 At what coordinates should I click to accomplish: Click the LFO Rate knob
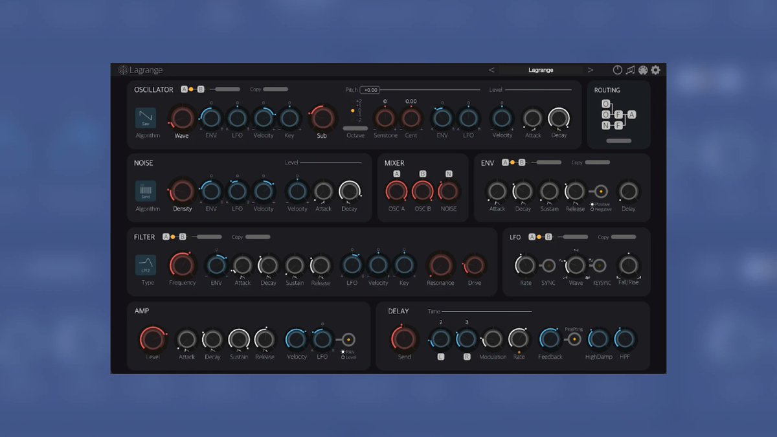point(526,265)
